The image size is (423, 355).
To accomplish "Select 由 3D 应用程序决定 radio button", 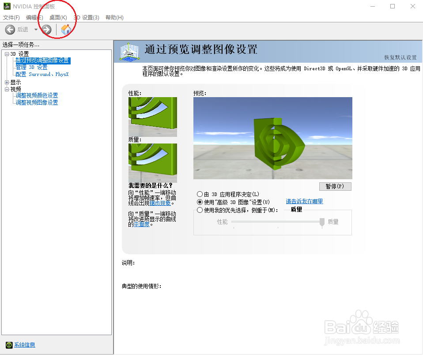I will [200, 194].
